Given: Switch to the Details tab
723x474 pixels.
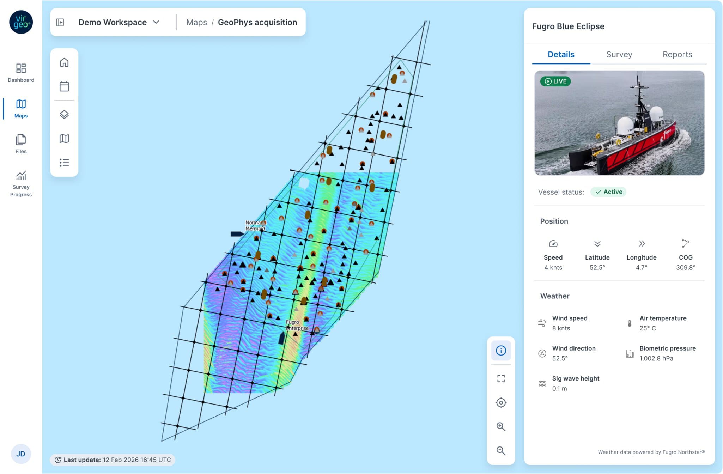Looking at the screenshot, I should [x=561, y=55].
